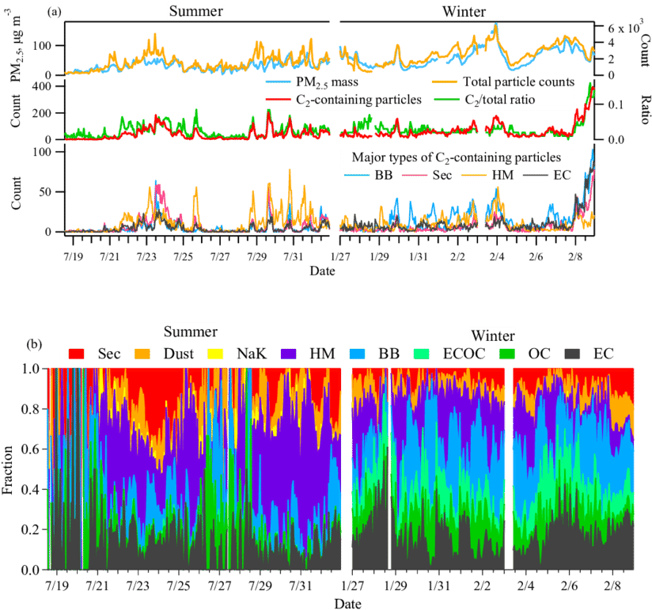Image resolution: width=652 pixels, height=610 pixels.
Task: Select the red Sec legend swatch
Action: [x=74, y=354]
